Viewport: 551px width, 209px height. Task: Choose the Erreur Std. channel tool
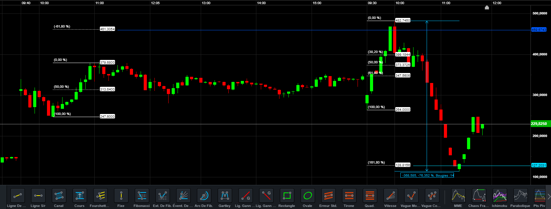[329, 196]
